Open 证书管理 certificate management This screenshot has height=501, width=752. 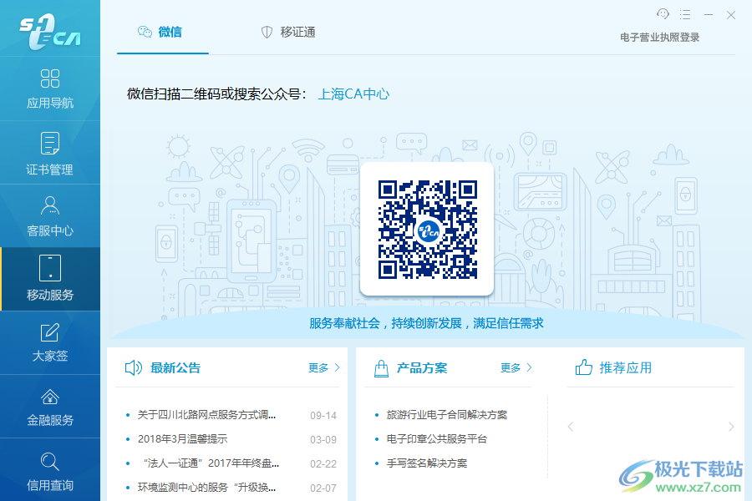pos(50,153)
